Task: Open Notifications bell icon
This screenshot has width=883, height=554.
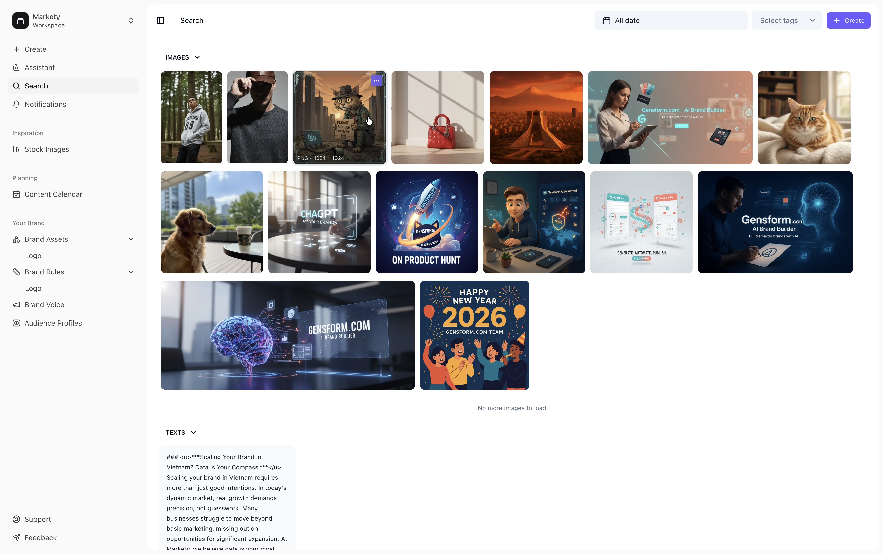Action: pyautogui.click(x=16, y=105)
